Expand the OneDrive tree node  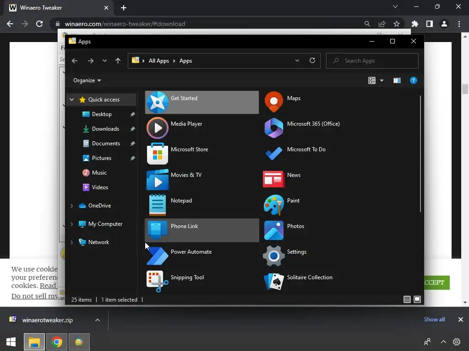pos(72,206)
